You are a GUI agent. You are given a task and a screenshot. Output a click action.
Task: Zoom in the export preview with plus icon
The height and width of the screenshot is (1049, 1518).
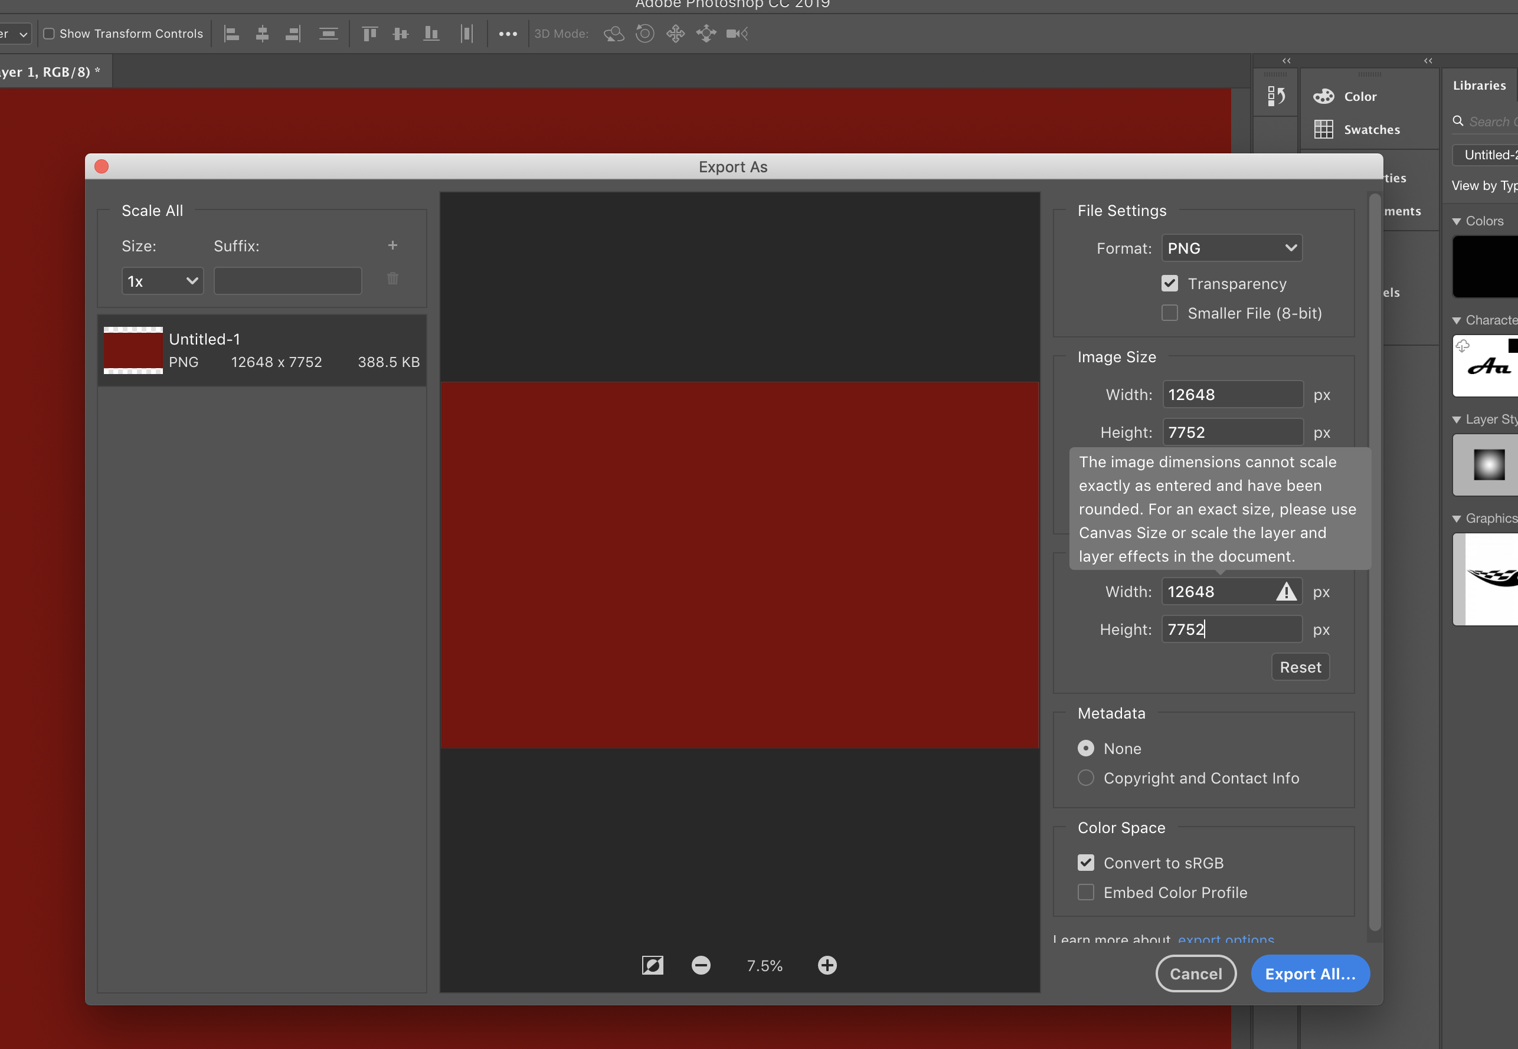(x=826, y=965)
